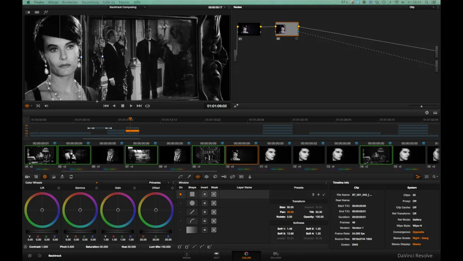Stop playback in the viewer
The height and width of the screenshot is (261, 463).
pos(123,106)
